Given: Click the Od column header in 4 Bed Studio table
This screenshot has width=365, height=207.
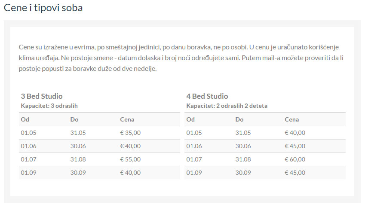Looking at the screenshot, I should pos(190,119).
